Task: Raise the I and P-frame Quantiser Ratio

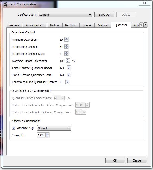Action: click(69, 67)
